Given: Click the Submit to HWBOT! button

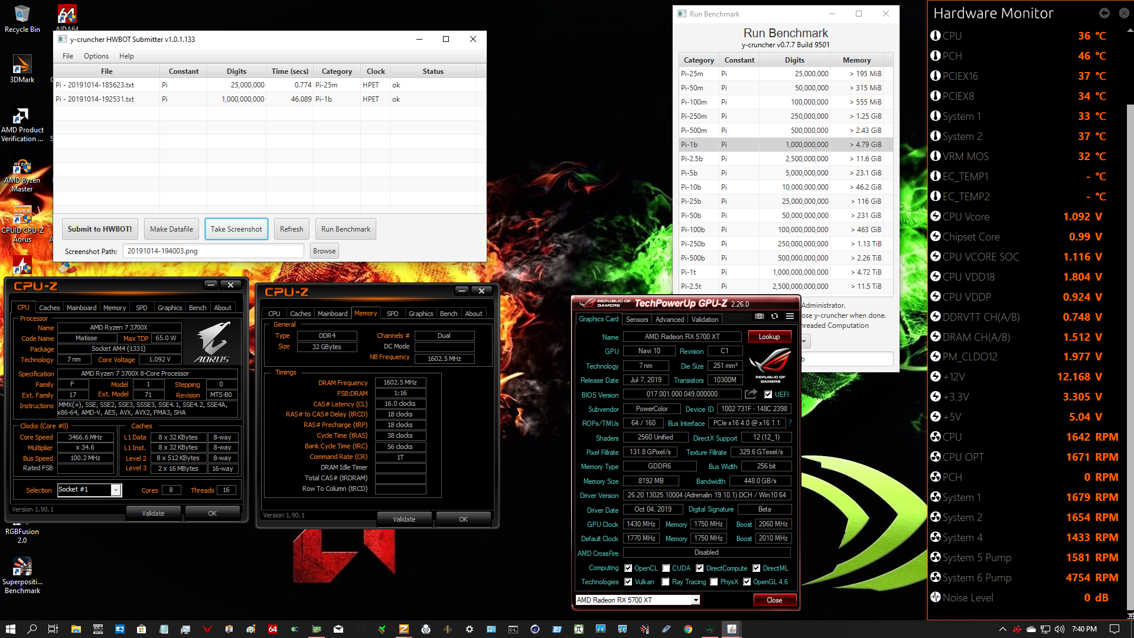Looking at the screenshot, I should (x=100, y=229).
